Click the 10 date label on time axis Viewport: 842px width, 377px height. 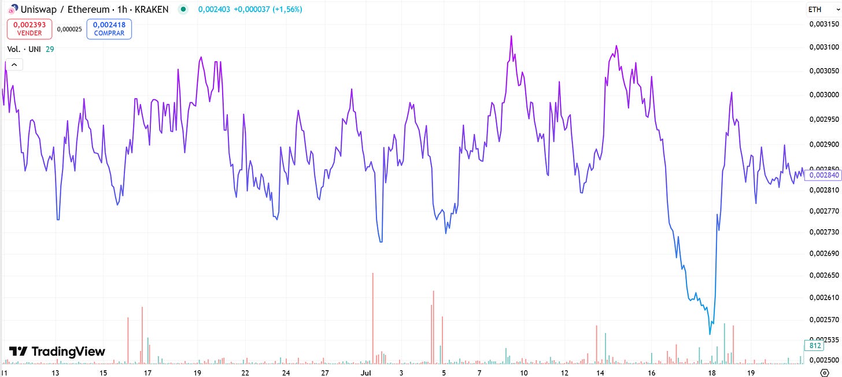point(523,372)
